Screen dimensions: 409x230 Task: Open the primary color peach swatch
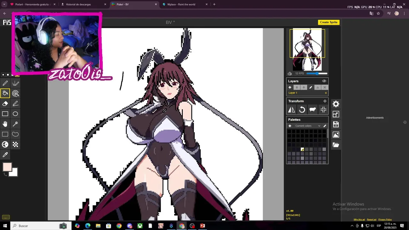point(7,167)
